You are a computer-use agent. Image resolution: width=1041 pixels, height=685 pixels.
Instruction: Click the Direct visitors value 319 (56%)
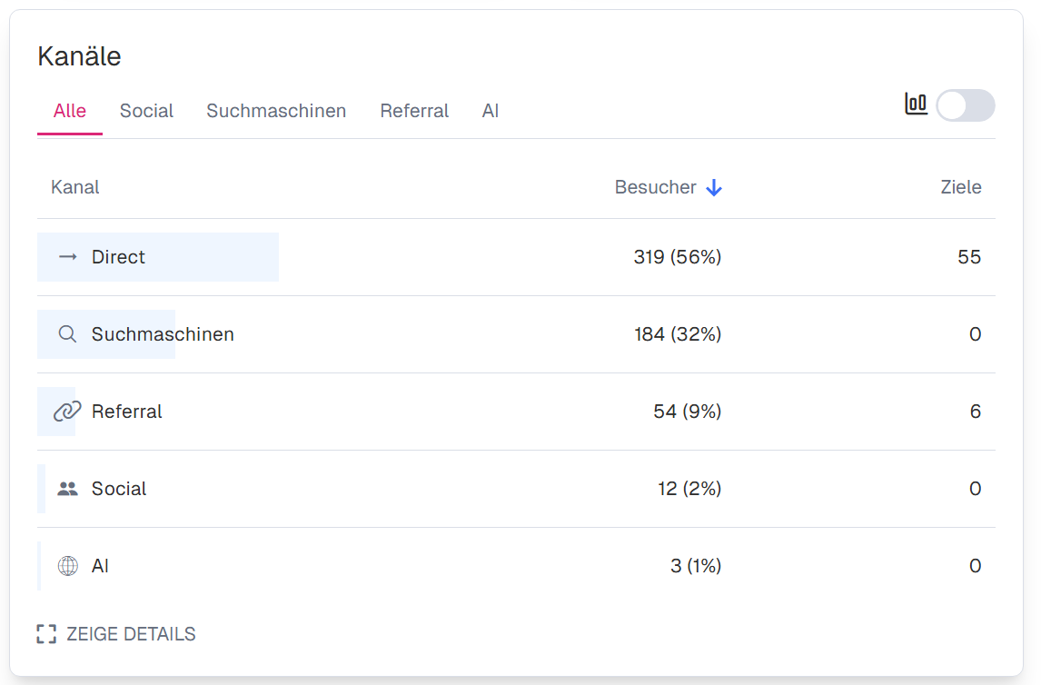(677, 257)
